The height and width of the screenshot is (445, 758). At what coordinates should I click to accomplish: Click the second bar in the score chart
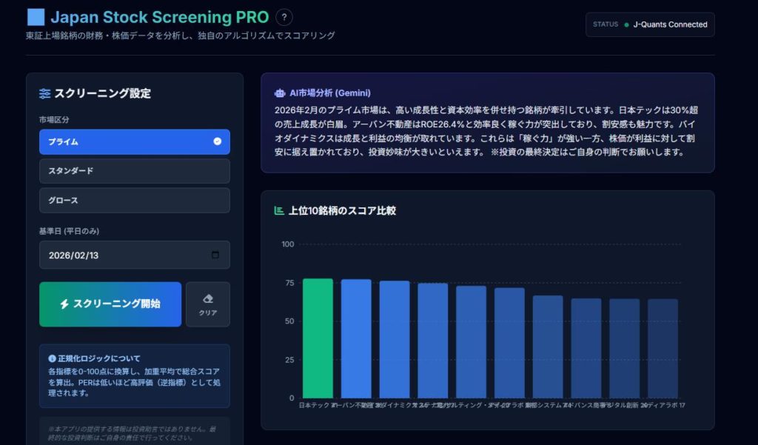click(x=356, y=338)
